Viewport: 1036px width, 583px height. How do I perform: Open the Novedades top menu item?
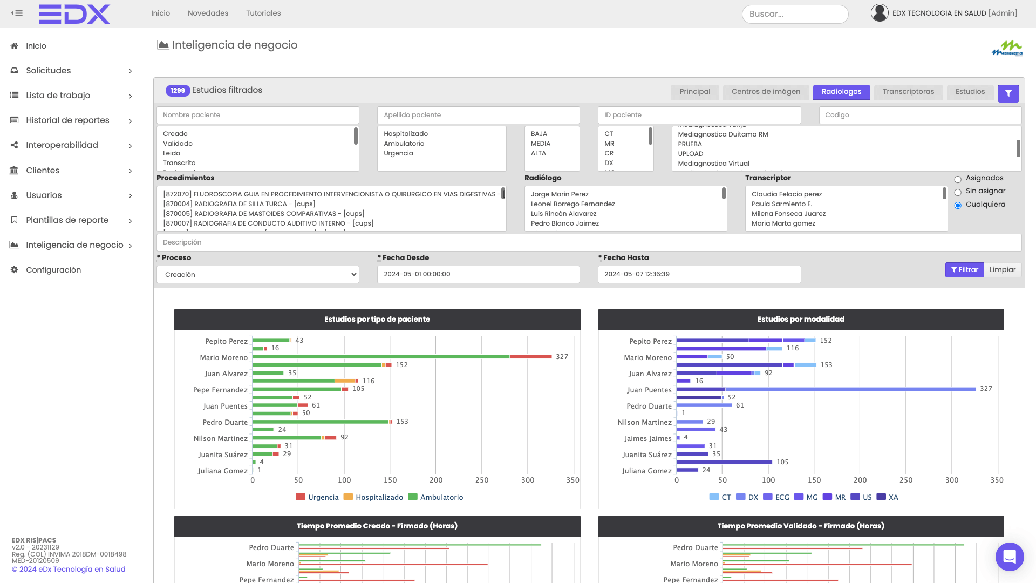pos(208,13)
